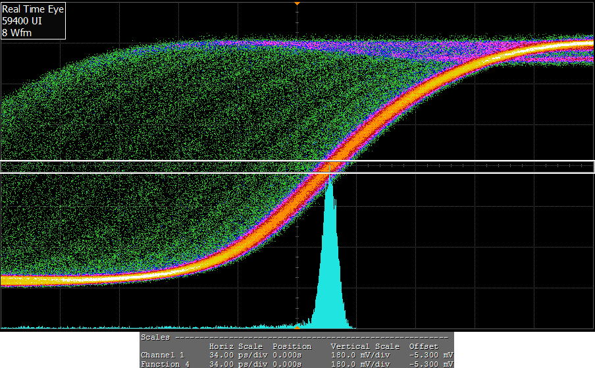
Task: Select the 8 Wfm waveform count
Action: 17,32
